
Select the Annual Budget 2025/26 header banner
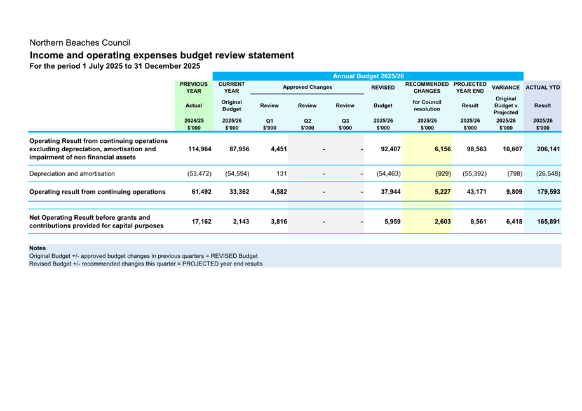pos(368,76)
